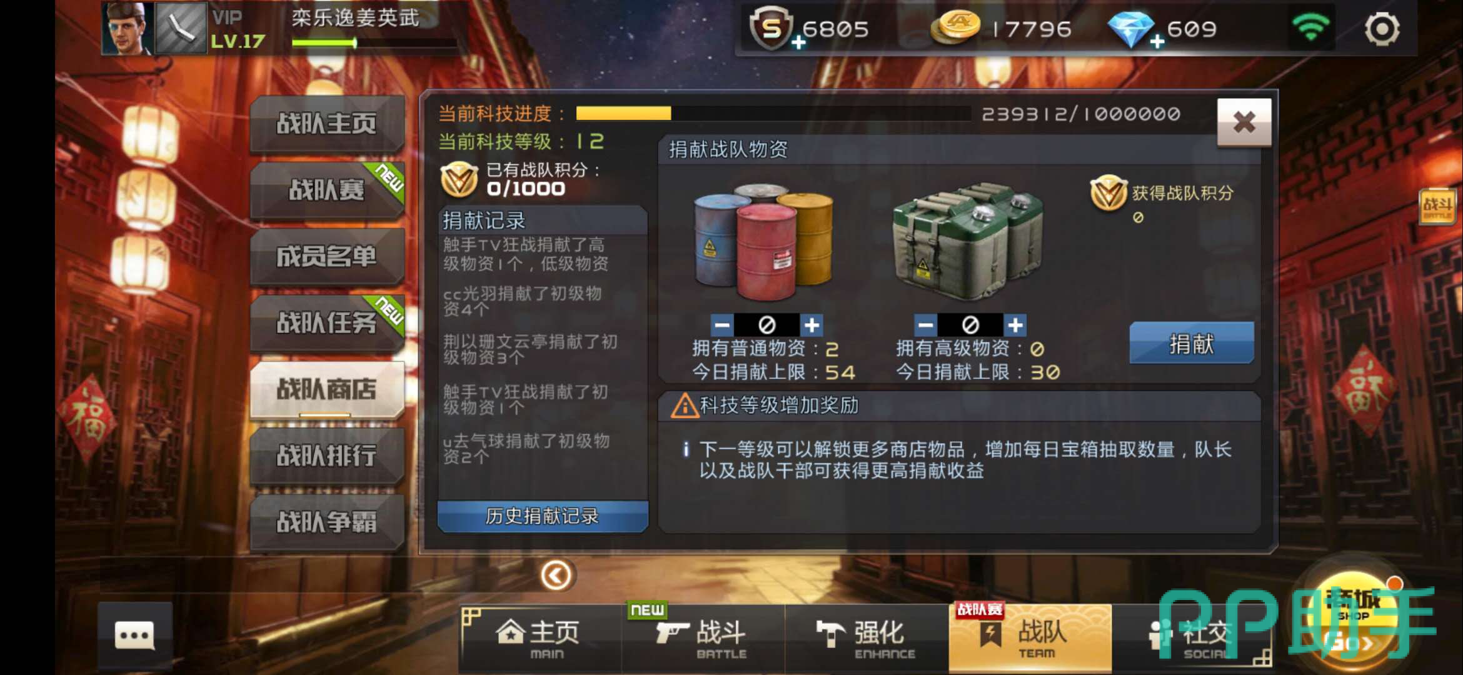This screenshot has height=675, width=1463.
Task: Open the gold coins balance
Action: tap(1002, 29)
